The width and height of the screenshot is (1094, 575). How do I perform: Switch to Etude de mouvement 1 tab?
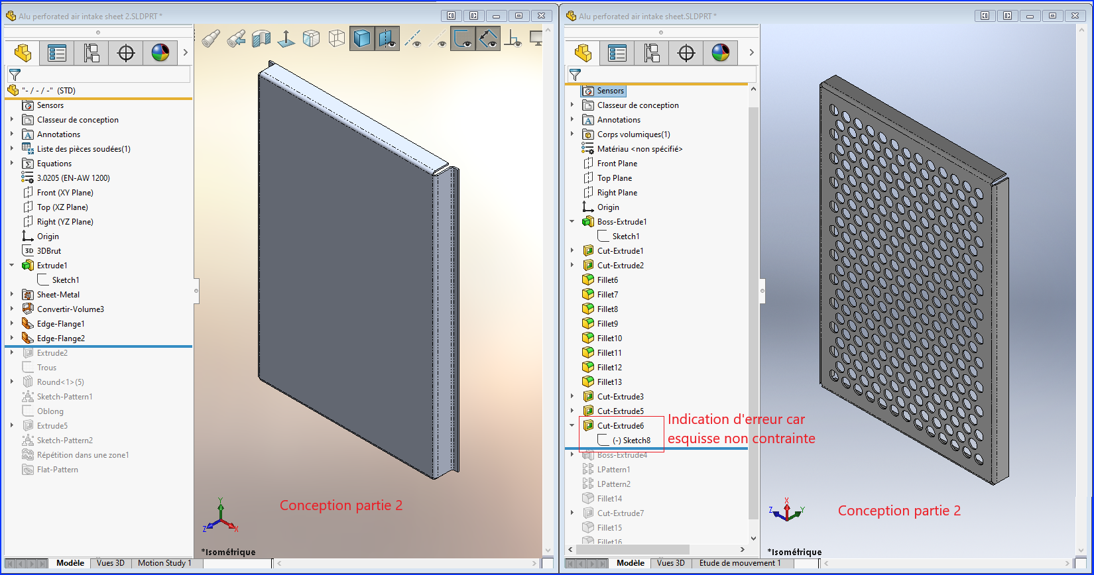point(740,563)
